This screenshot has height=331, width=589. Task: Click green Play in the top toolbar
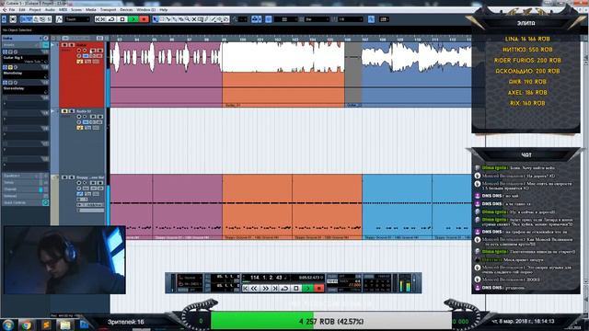[x=133, y=19]
